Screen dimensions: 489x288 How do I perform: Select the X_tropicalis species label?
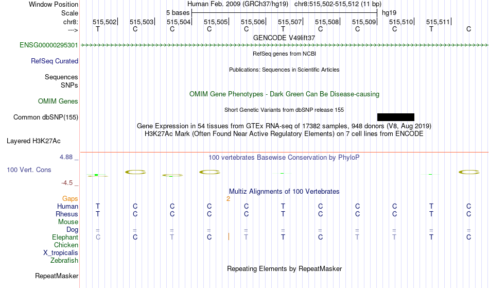[x=61, y=253]
